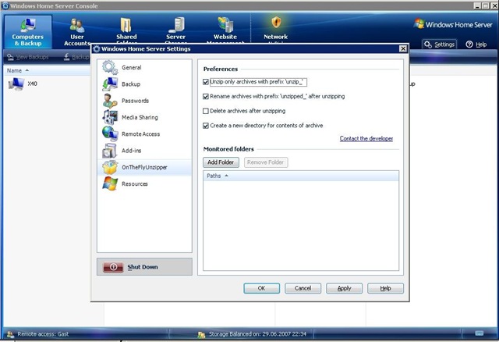Click the Add Folder button
The height and width of the screenshot is (342, 499).
click(x=221, y=162)
